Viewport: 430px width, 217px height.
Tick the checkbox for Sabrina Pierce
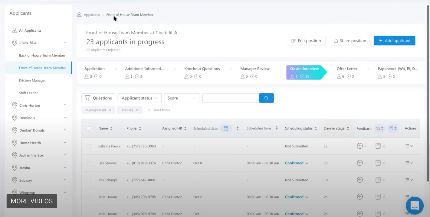pos(89,146)
